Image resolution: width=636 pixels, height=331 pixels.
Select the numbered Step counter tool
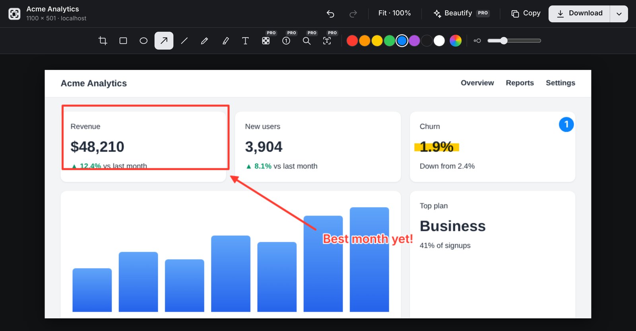pos(286,40)
